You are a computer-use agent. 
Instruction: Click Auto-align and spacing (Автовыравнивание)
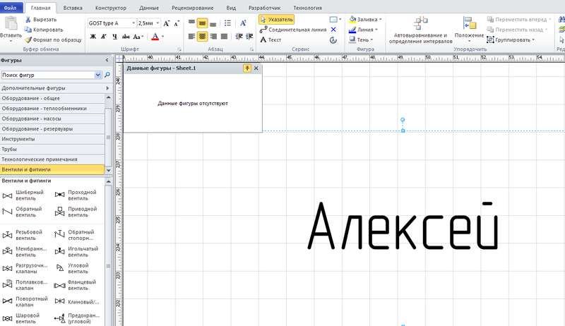point(420,30)
